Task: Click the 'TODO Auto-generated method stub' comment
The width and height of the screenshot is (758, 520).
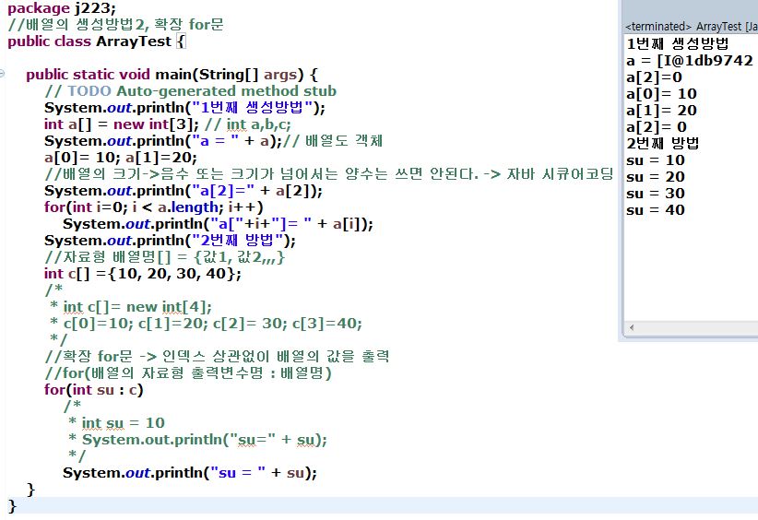Action: 191,91
